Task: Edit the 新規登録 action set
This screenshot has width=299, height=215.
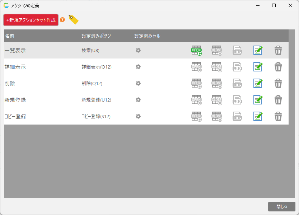Action: [258, 100]
